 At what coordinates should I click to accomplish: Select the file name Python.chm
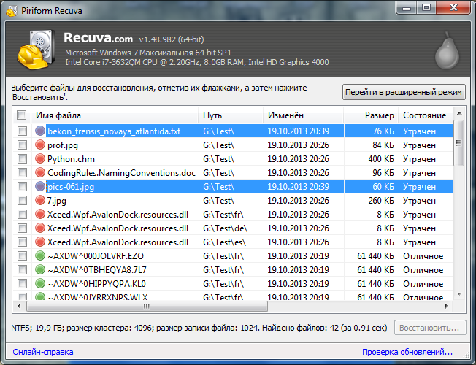71,159
